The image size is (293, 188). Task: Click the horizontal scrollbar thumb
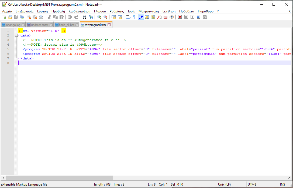point(59,177)
